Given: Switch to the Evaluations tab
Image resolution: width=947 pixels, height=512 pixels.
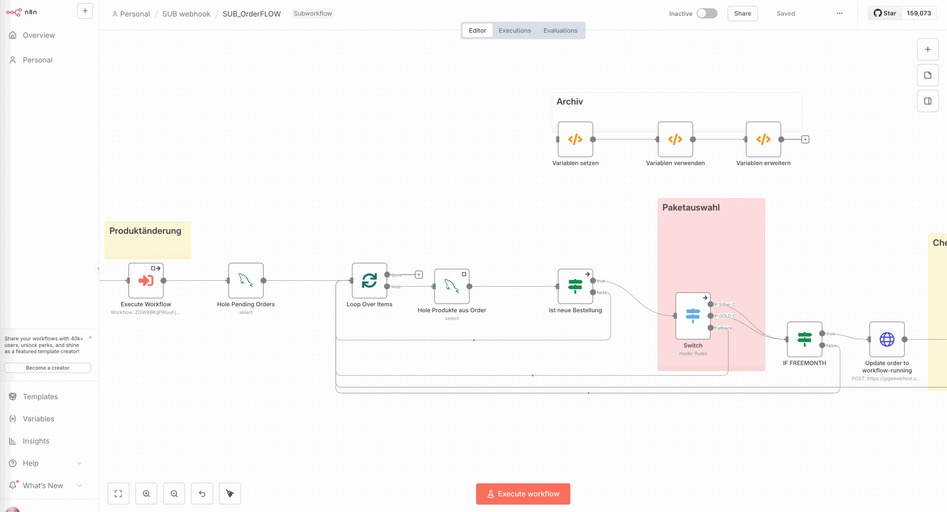Looking at the screenshot, I should [560, 30].
